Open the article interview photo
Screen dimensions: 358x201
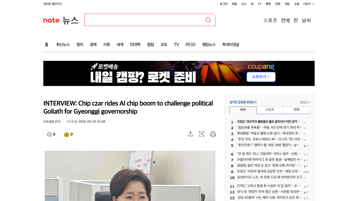coord(130,176)
